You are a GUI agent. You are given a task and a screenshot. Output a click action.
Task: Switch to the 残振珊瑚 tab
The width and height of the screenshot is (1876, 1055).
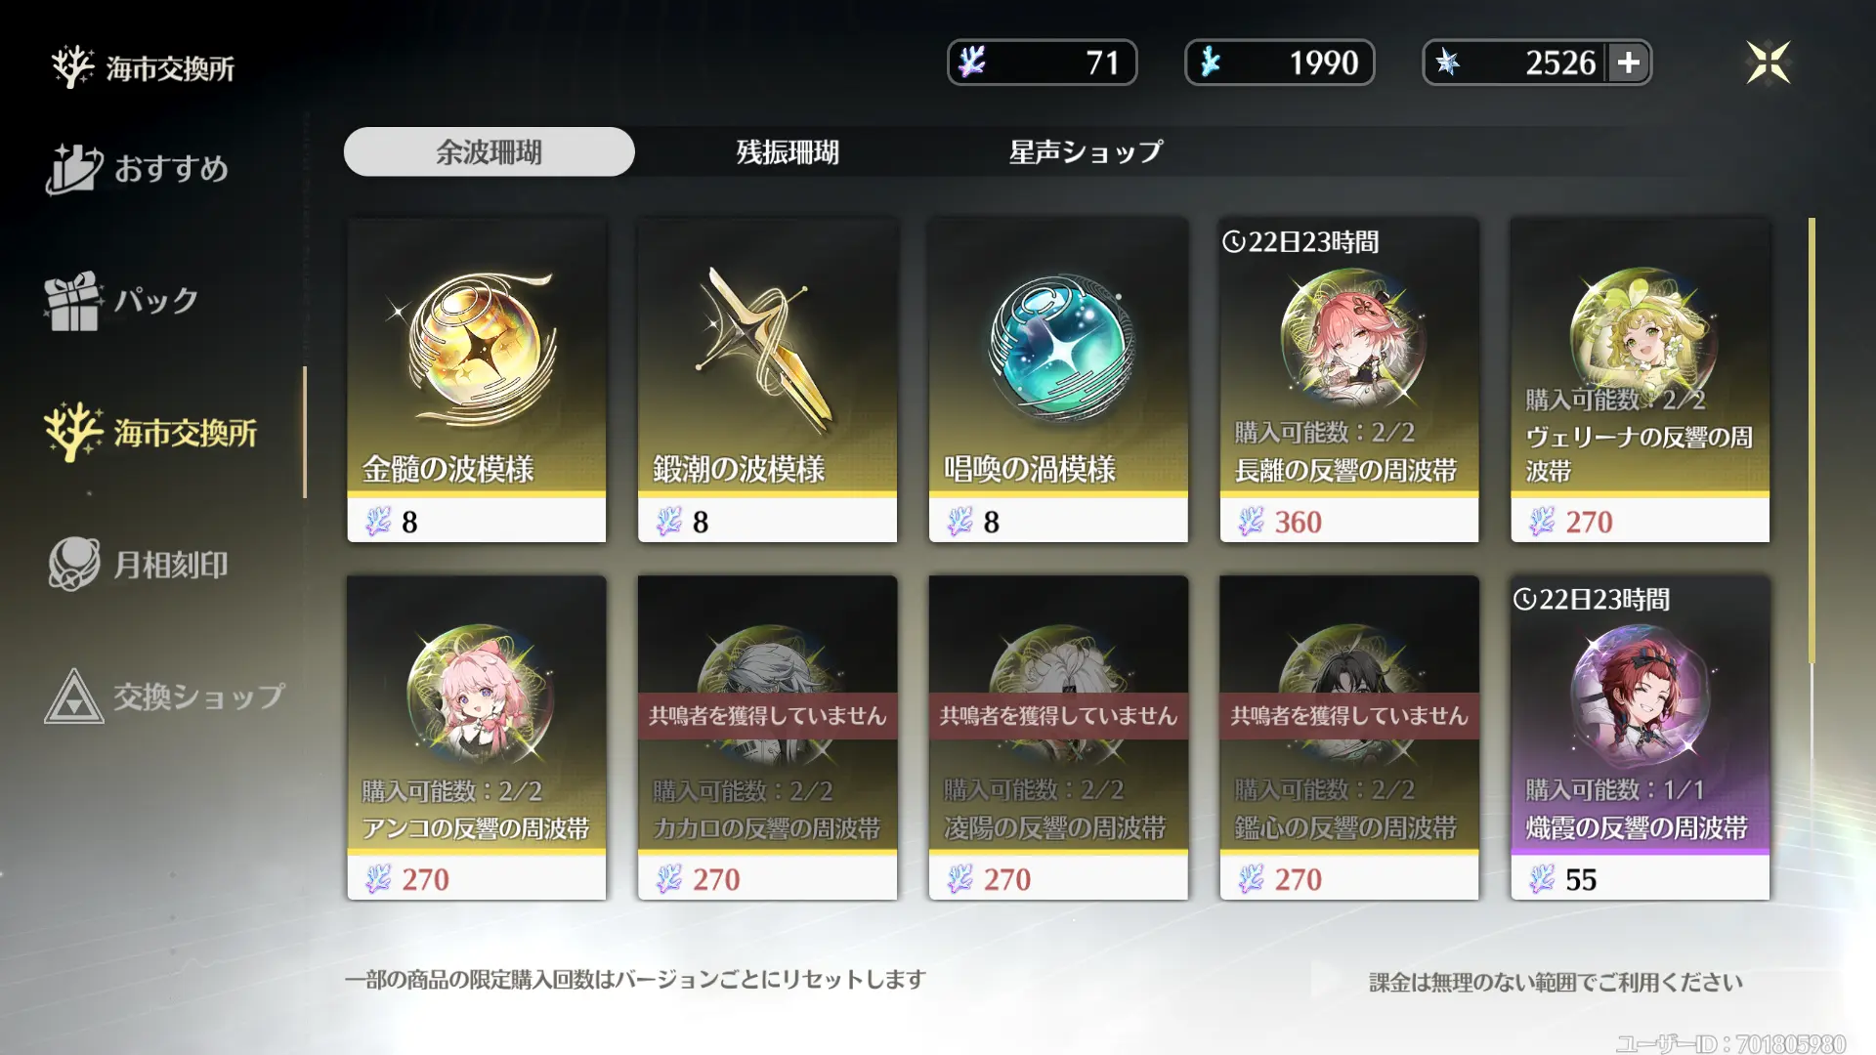coord(787,151)
